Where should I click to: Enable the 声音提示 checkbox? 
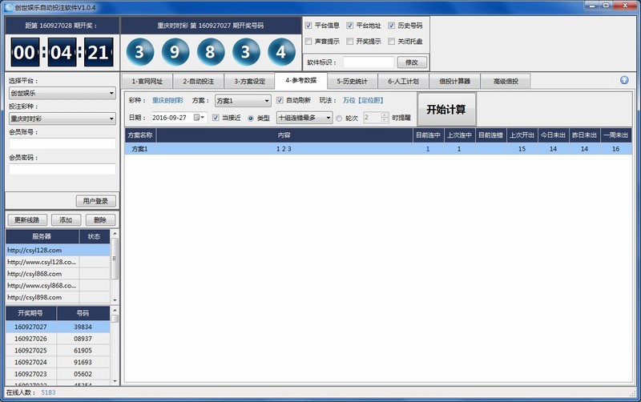coord(309,42)
